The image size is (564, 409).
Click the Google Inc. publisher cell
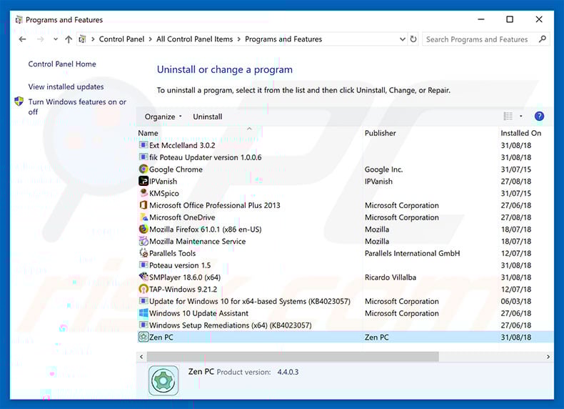(x=384, y=169)
